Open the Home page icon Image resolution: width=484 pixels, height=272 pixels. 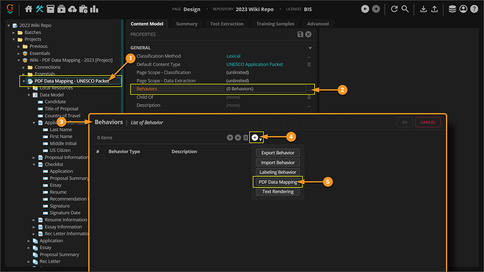click(x=29, y=9)
